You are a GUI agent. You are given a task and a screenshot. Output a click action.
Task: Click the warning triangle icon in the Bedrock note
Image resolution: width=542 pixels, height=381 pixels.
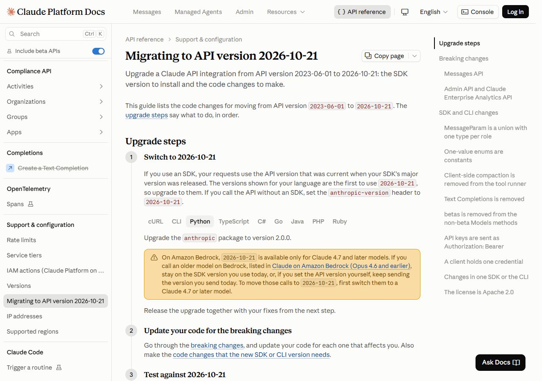point(154,257)
